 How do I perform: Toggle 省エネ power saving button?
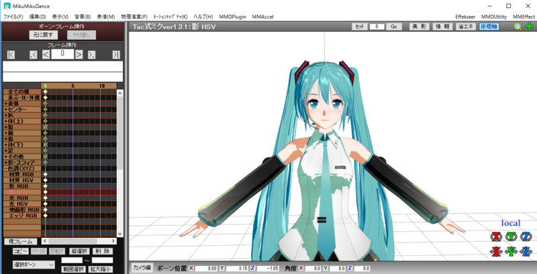pos(465,27)
